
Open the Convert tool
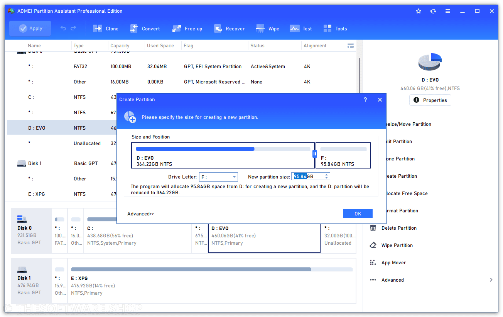click(x=145, y=28)
